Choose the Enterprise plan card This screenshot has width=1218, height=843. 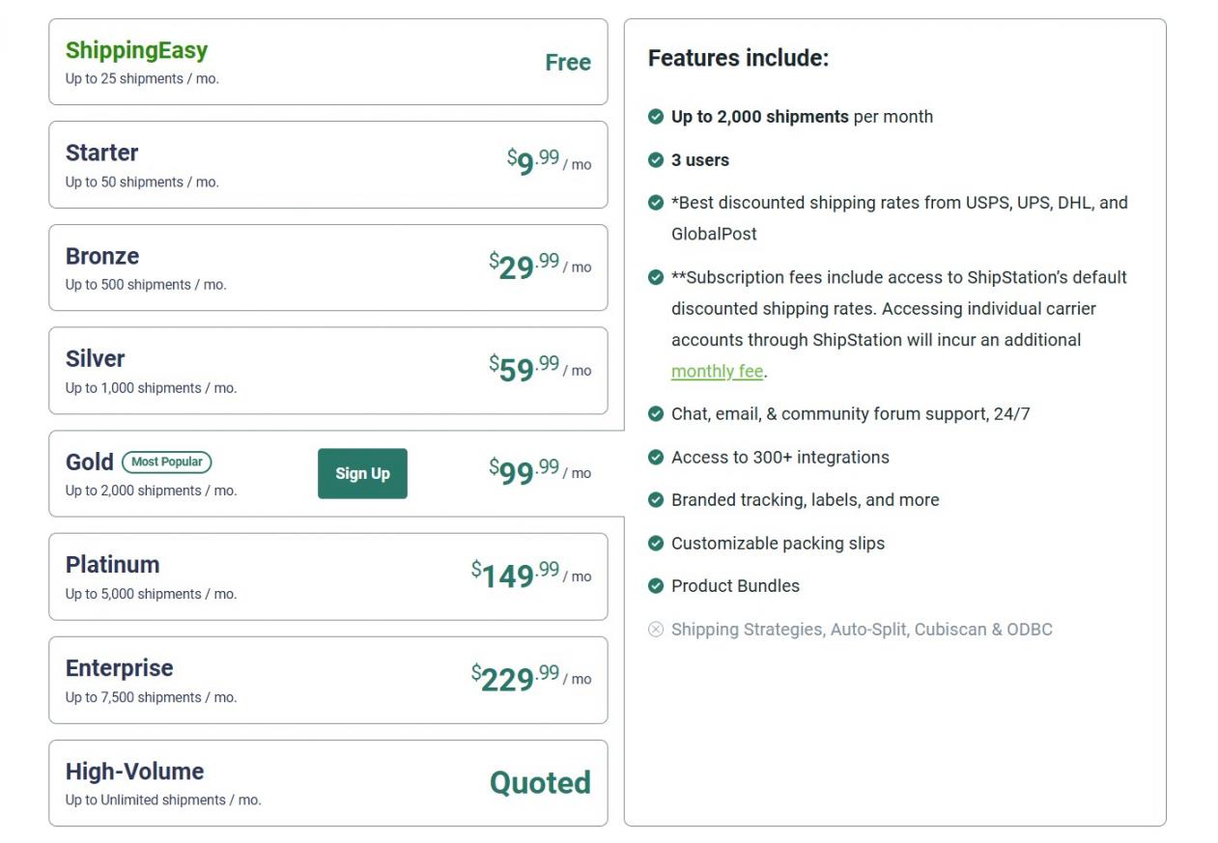click(327, 680)
